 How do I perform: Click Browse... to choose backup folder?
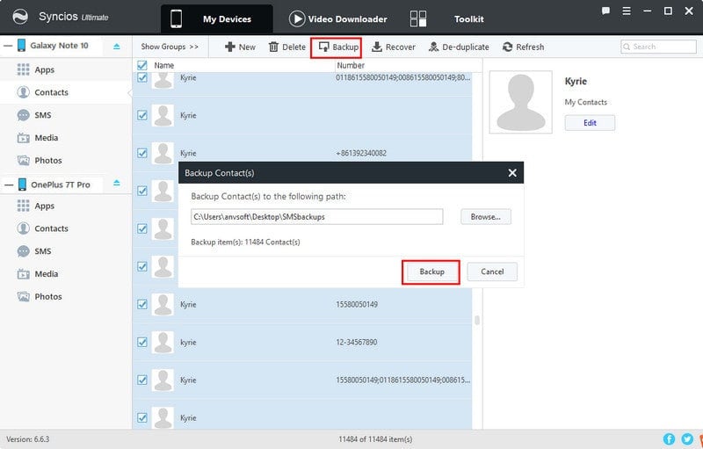tap(486, 217)
